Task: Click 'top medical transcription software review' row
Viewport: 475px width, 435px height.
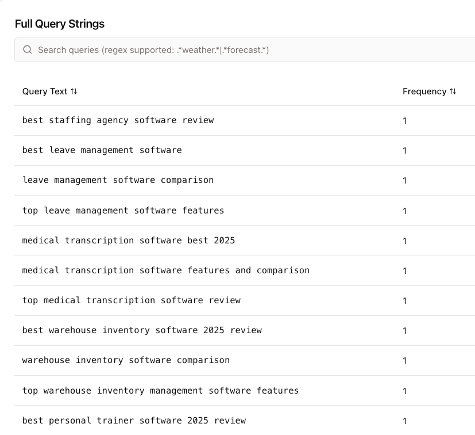Action: (131, 300)
